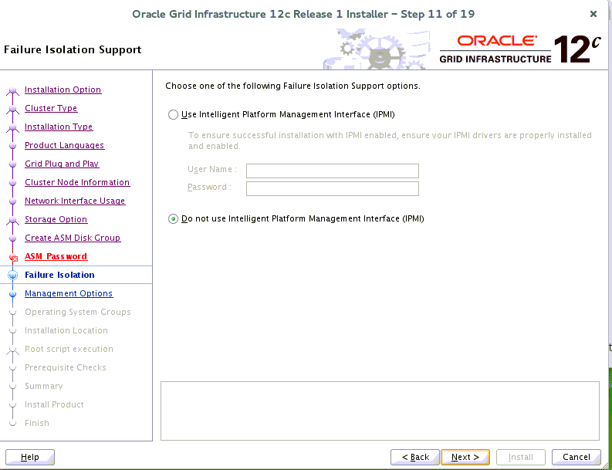Open the Storage Option step
Image resolution: width=612 pixels, height=470 pixels.
(x=56, y=220)
